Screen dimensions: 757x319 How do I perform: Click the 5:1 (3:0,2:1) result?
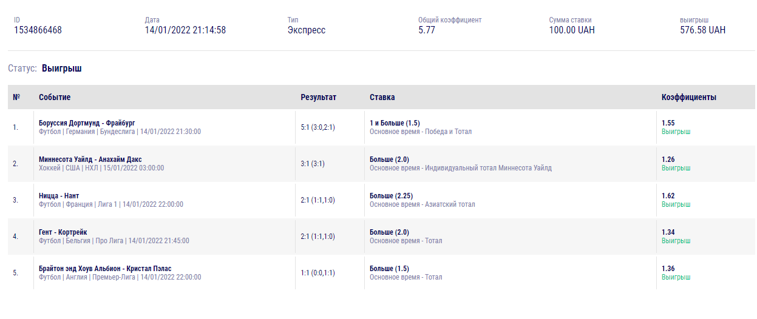point(317,127)
